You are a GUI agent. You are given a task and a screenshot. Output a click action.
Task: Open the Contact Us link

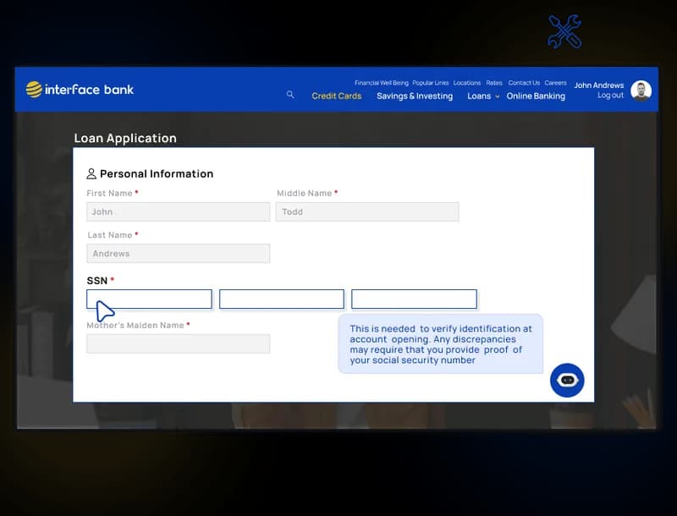pos(524,83)
